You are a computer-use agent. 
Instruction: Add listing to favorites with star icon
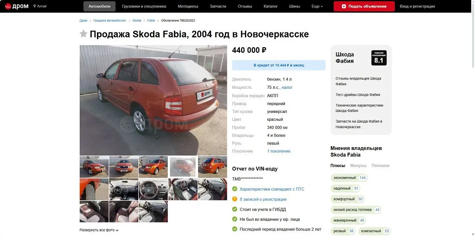pos(83,34)
